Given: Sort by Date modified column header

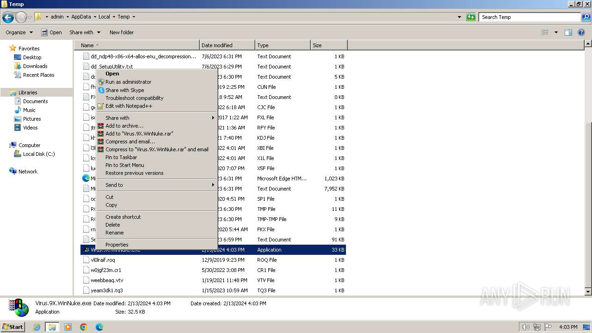Looking at the screenshot, I should [x=227, y=45].
